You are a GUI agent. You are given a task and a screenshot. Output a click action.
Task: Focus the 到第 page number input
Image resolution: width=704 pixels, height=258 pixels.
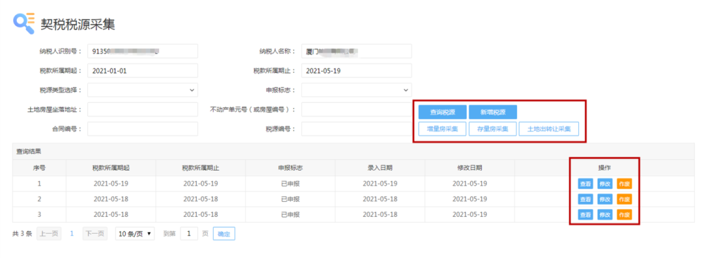click(189, 233)
